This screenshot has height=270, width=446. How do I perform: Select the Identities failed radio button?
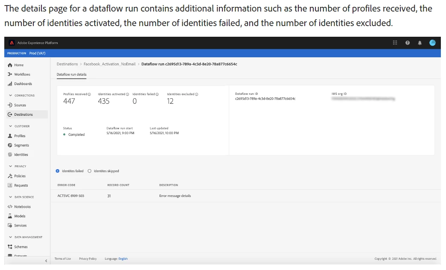(x=58, y=171)
